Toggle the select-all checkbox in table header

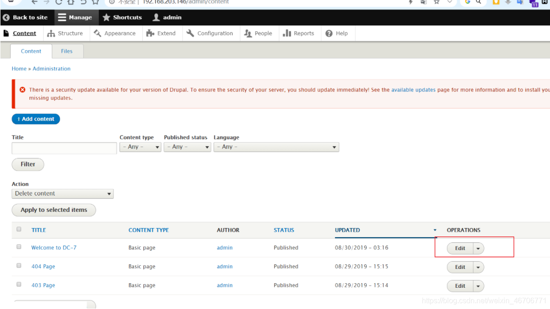click(x=19, y=229)
